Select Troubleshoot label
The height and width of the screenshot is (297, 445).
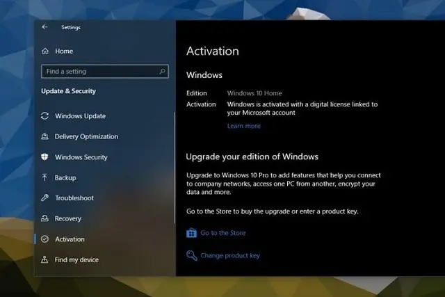click(x=74, y=198)
